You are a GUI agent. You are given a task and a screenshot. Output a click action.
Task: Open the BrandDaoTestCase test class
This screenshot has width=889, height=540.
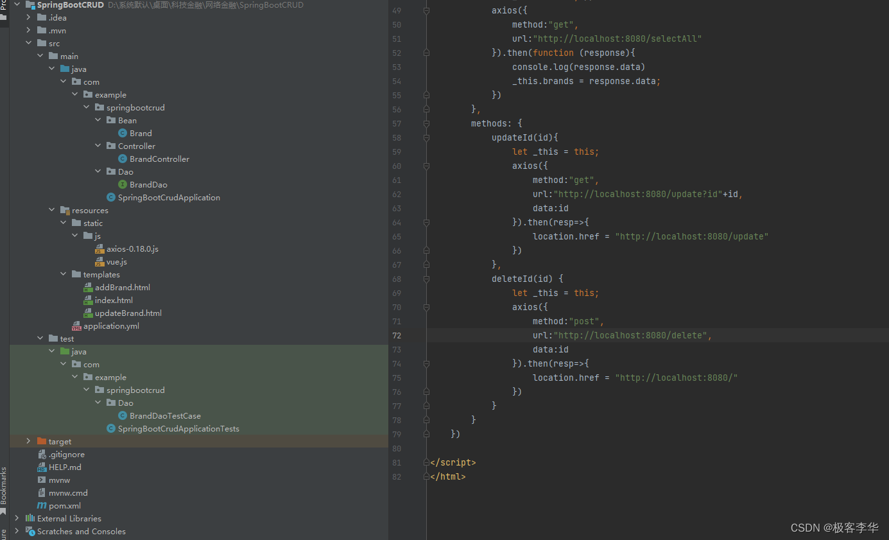point(166,415)
